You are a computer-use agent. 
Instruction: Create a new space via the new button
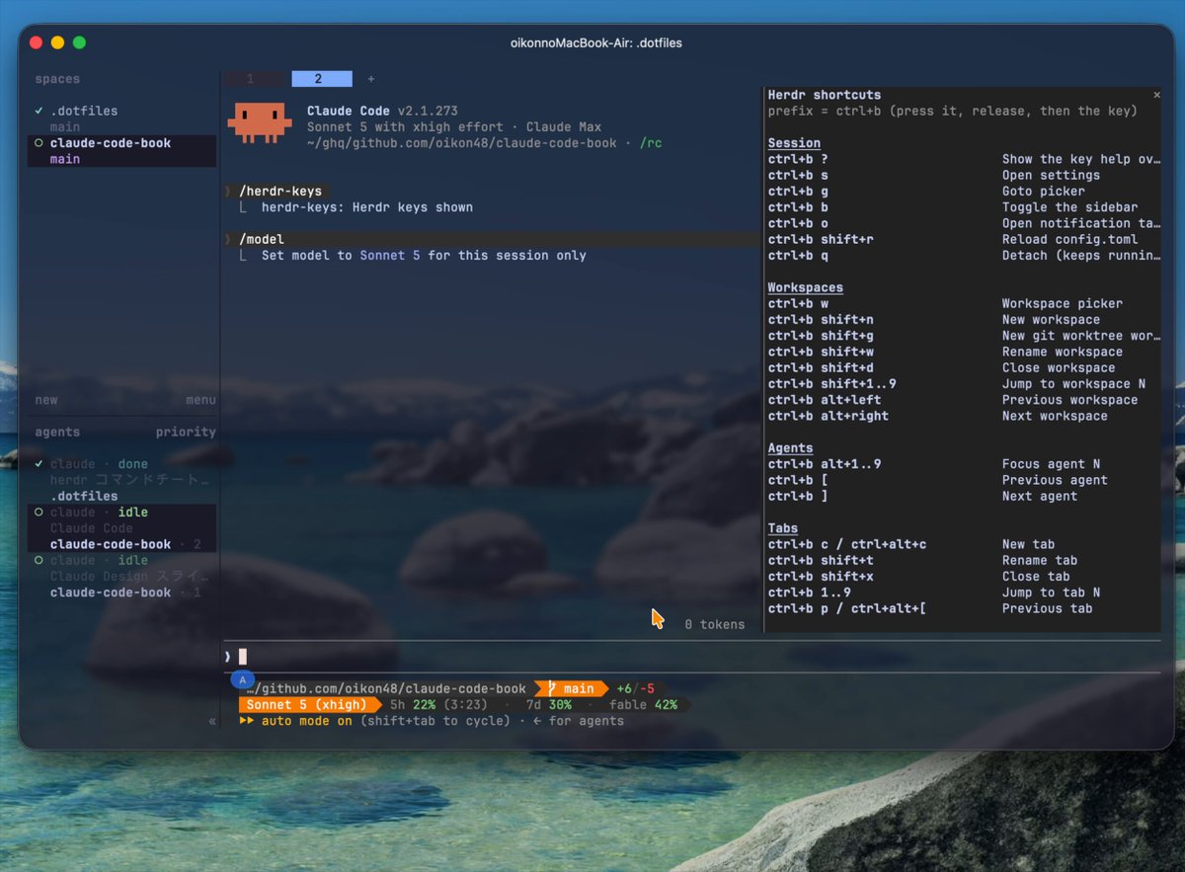(x=46, y=400)
